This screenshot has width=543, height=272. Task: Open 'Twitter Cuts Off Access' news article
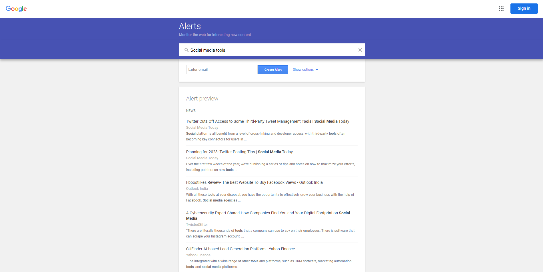tap(268, 121)
